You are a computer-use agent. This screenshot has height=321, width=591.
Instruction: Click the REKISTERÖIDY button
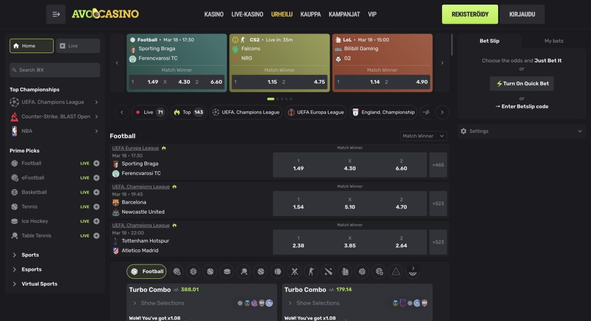coord(470,14)
